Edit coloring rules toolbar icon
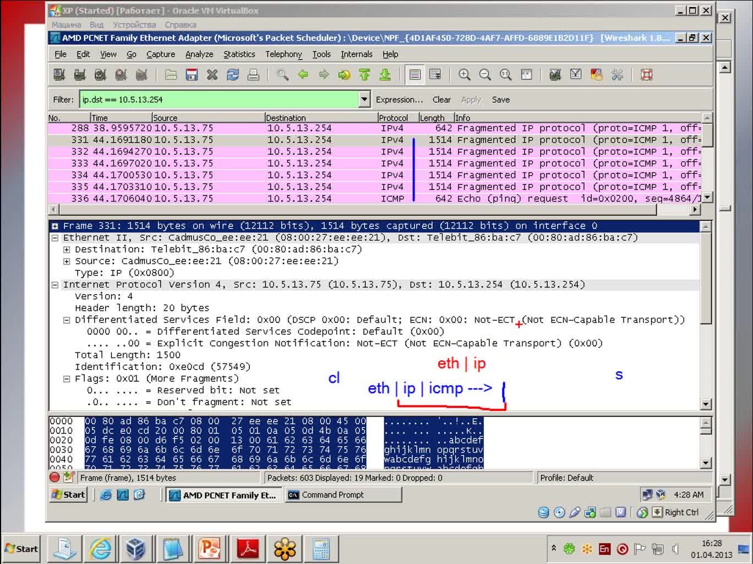 click(596, 74)
